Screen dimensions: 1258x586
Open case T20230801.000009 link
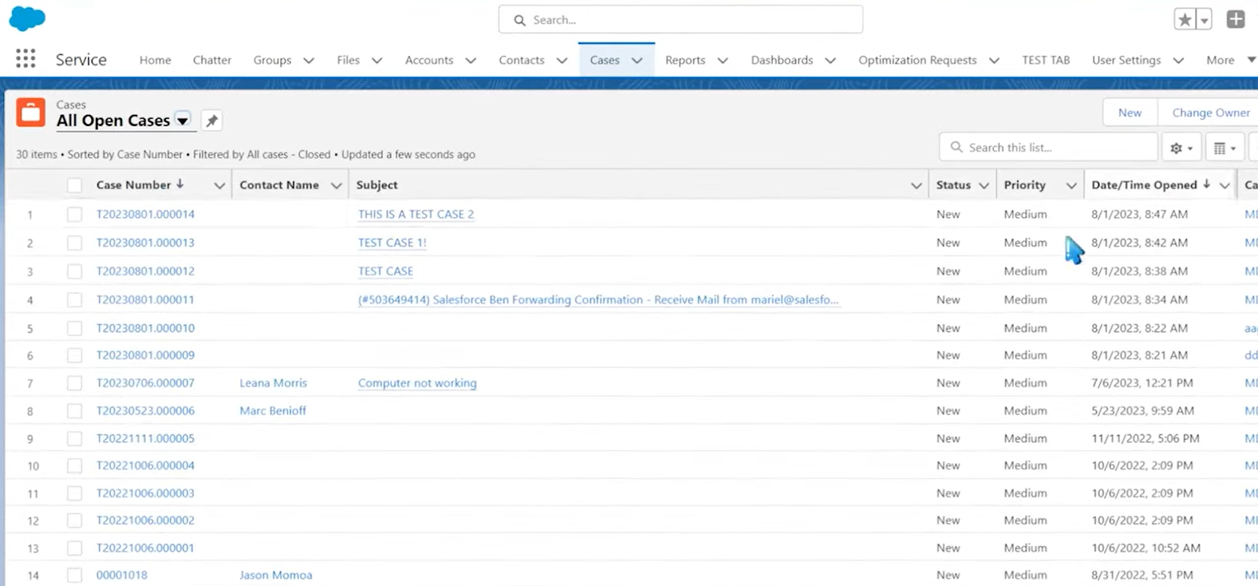tap(145, 355)
